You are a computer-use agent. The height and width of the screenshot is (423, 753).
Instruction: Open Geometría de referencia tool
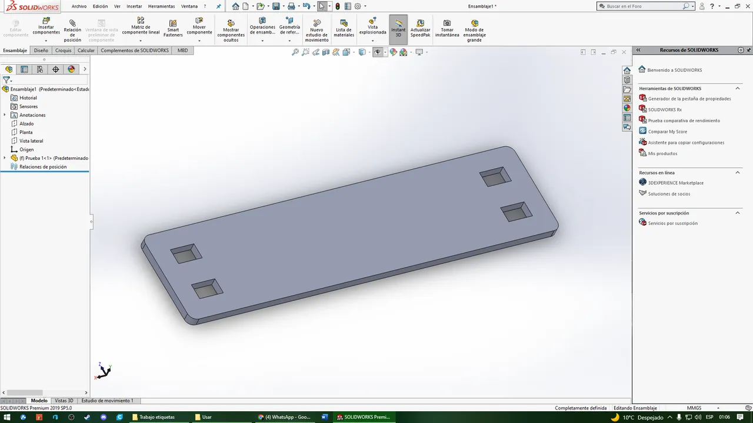pos(289,26)
